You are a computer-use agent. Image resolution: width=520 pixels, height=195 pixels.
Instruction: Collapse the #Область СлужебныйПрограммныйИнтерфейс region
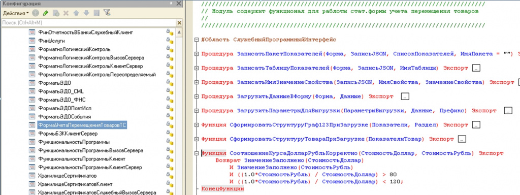point(197,40)
